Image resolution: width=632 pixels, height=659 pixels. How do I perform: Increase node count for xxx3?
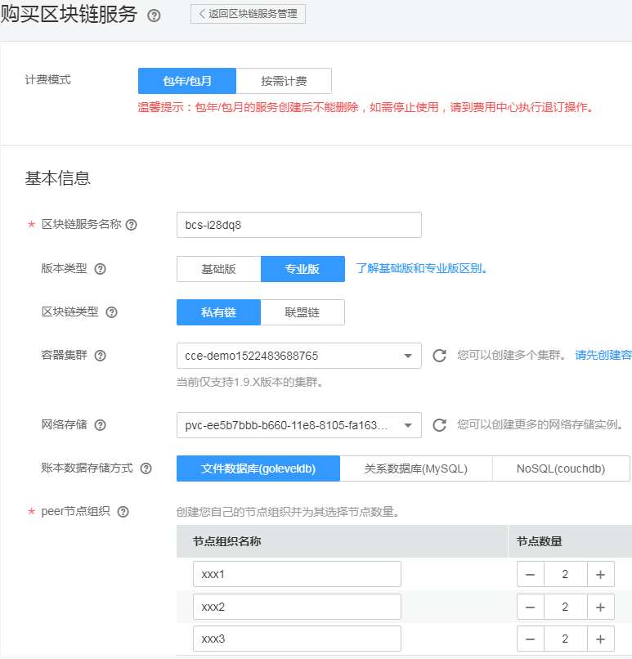[x=600, y=639]
